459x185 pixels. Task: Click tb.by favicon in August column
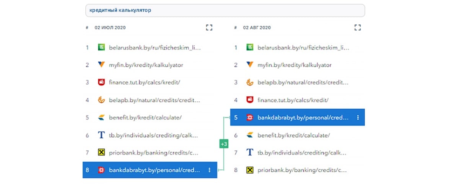coord(250,153)
